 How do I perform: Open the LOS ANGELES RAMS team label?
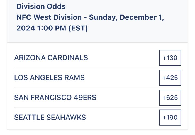50,78
